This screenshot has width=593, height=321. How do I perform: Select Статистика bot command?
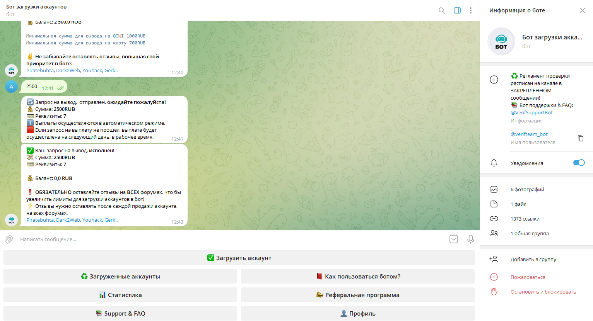pos(120,295)
